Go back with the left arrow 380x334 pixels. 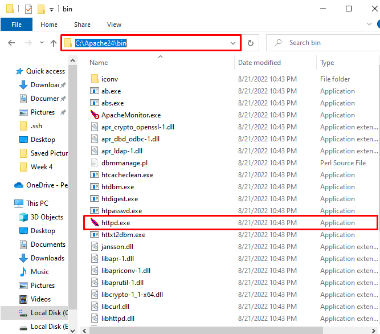(x=11, y=43)
